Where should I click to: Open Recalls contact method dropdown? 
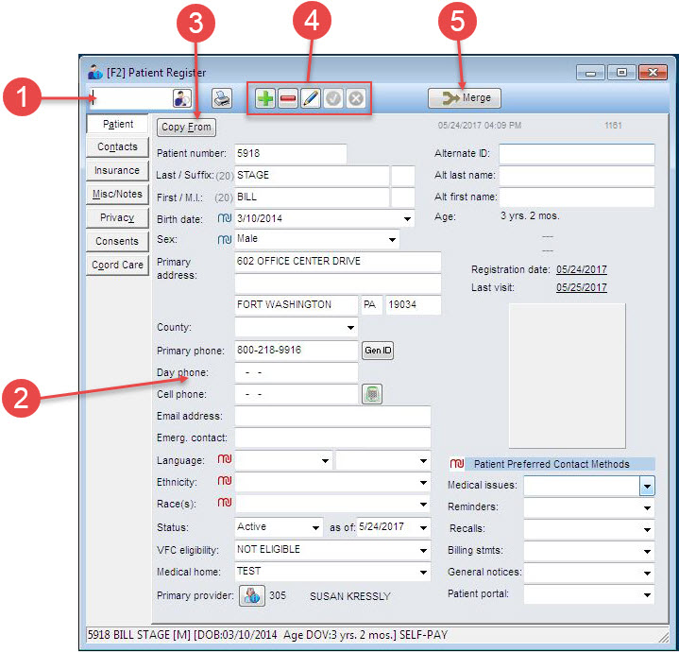[647, 529]
